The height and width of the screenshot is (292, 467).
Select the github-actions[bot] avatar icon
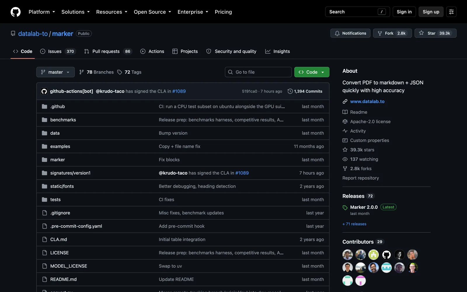point(44,91)
